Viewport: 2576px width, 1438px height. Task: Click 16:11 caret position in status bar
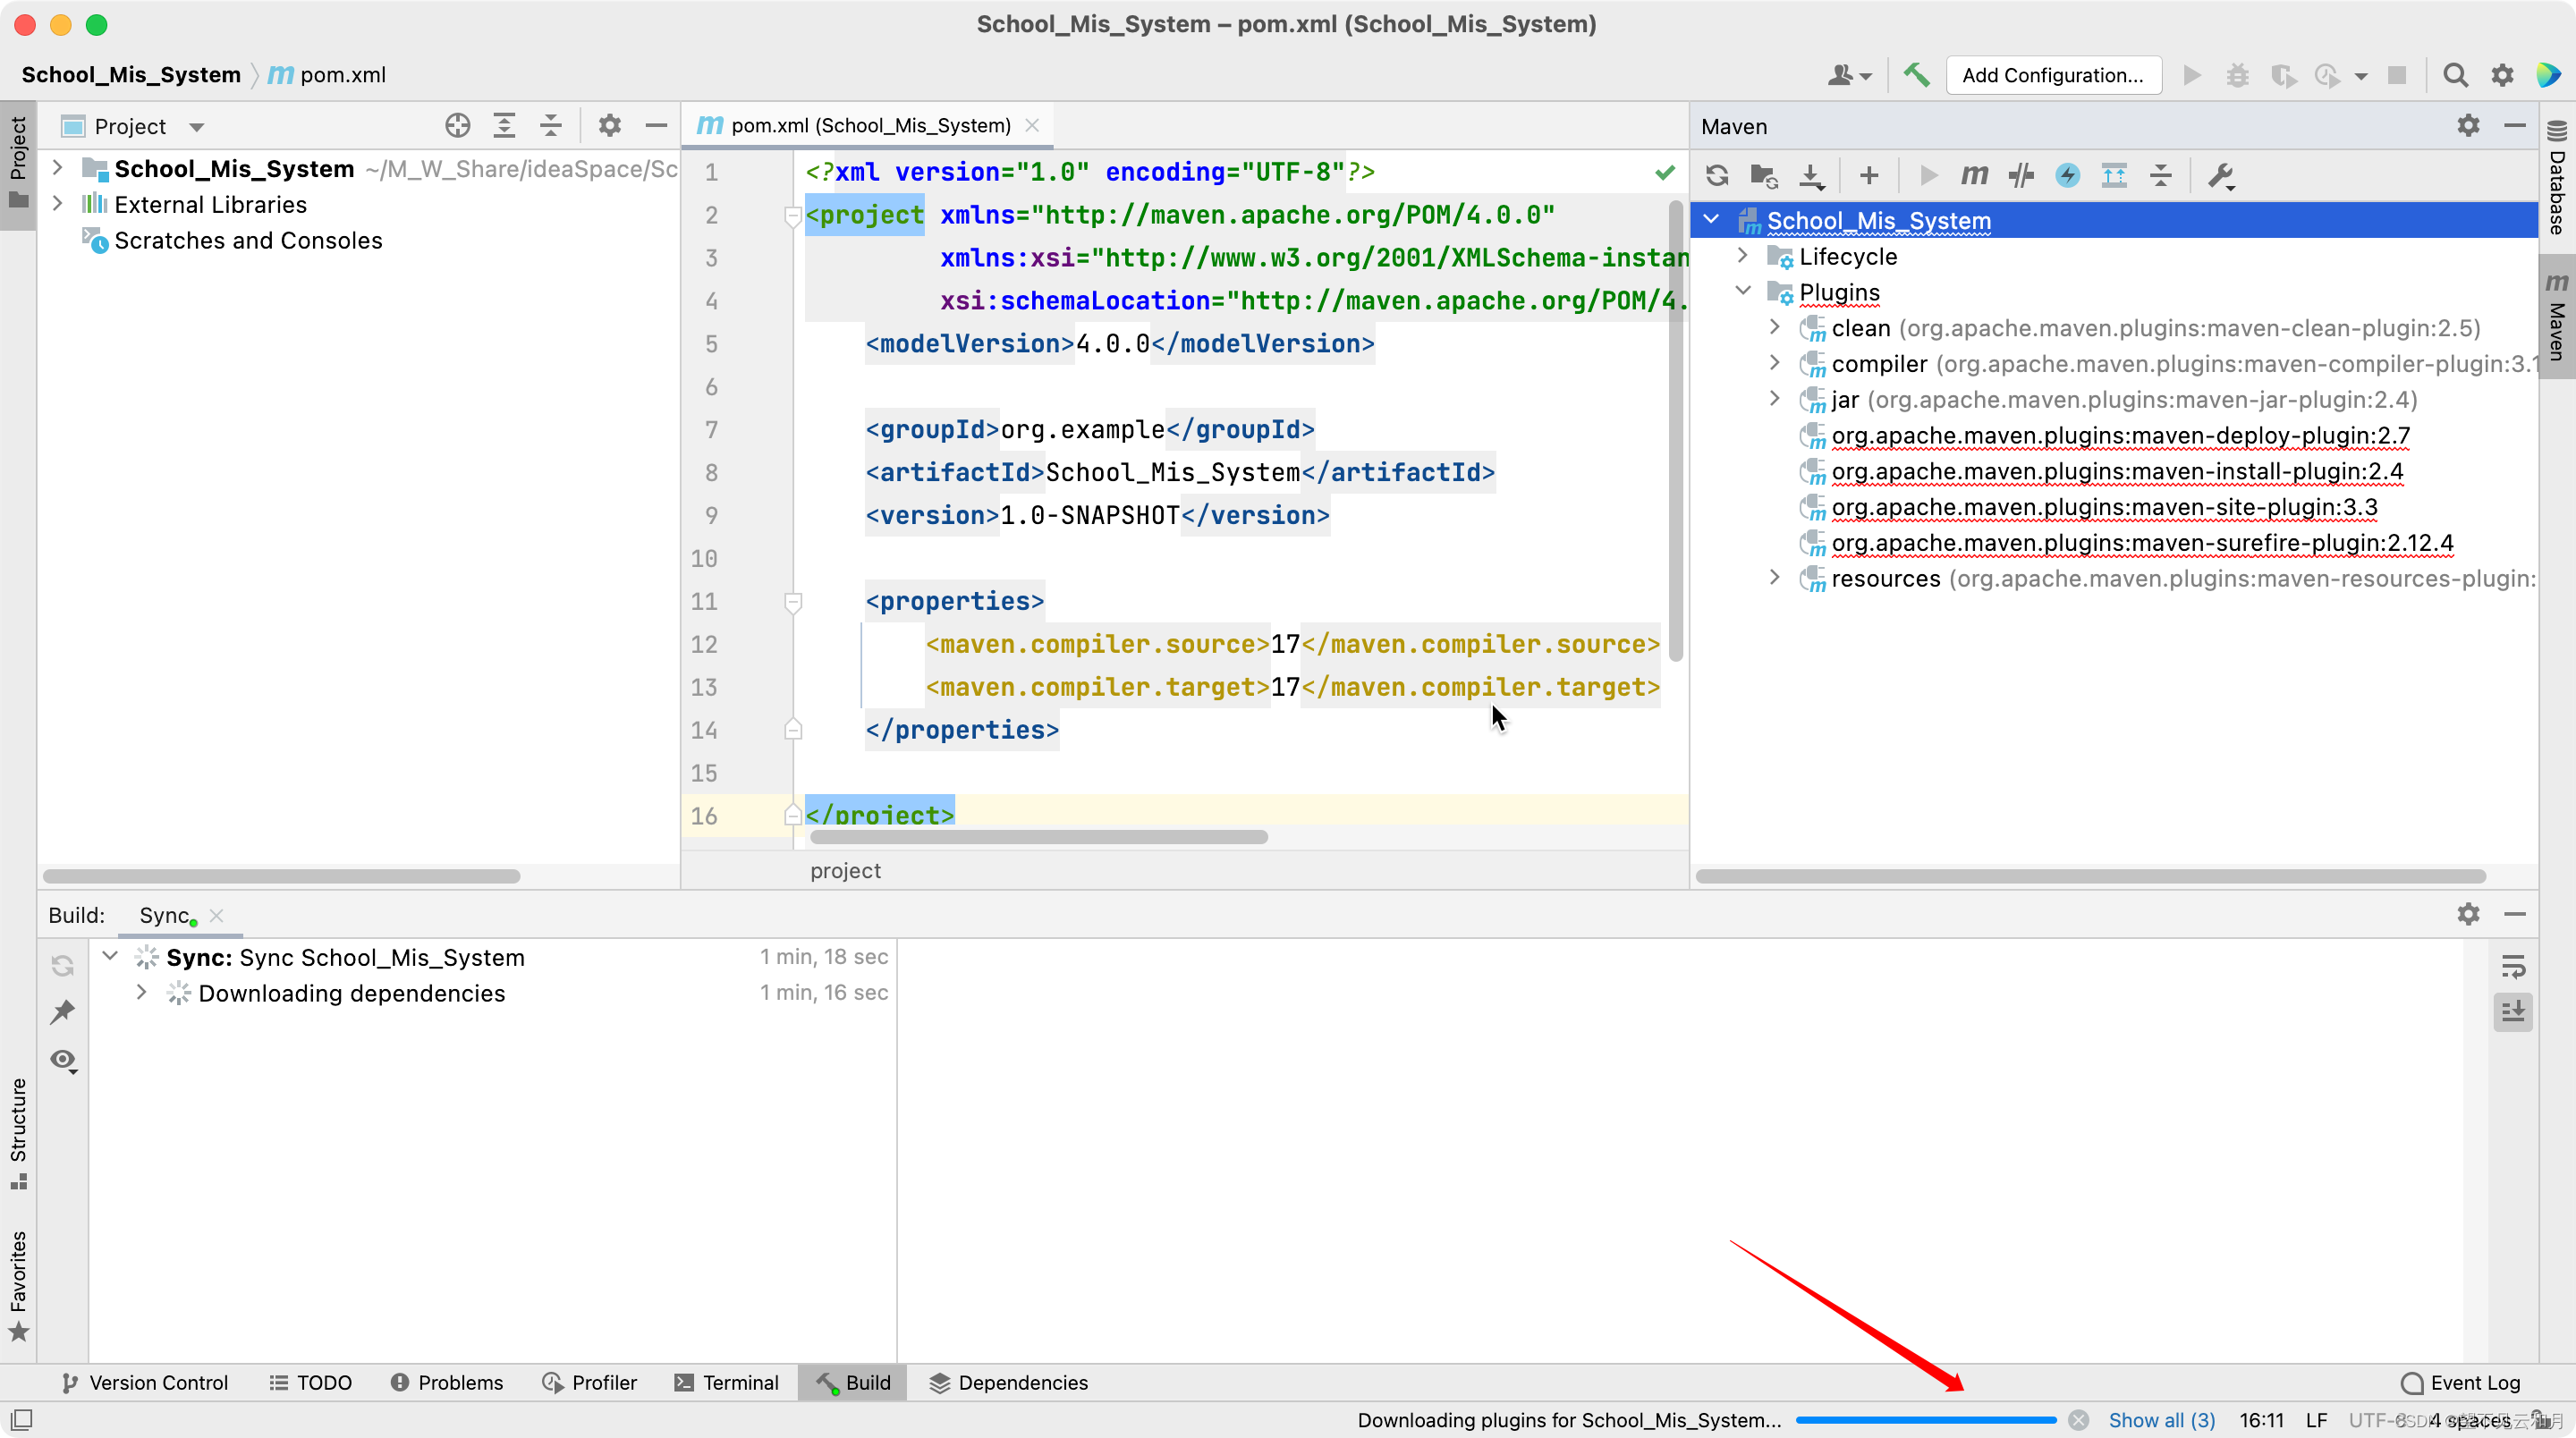(2262, 1420)
